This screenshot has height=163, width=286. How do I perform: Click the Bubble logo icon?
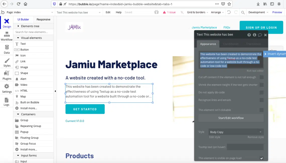(3, 12)
